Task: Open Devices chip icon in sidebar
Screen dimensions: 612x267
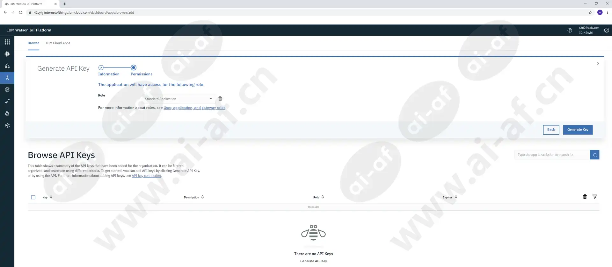Action: pos(7,54)
